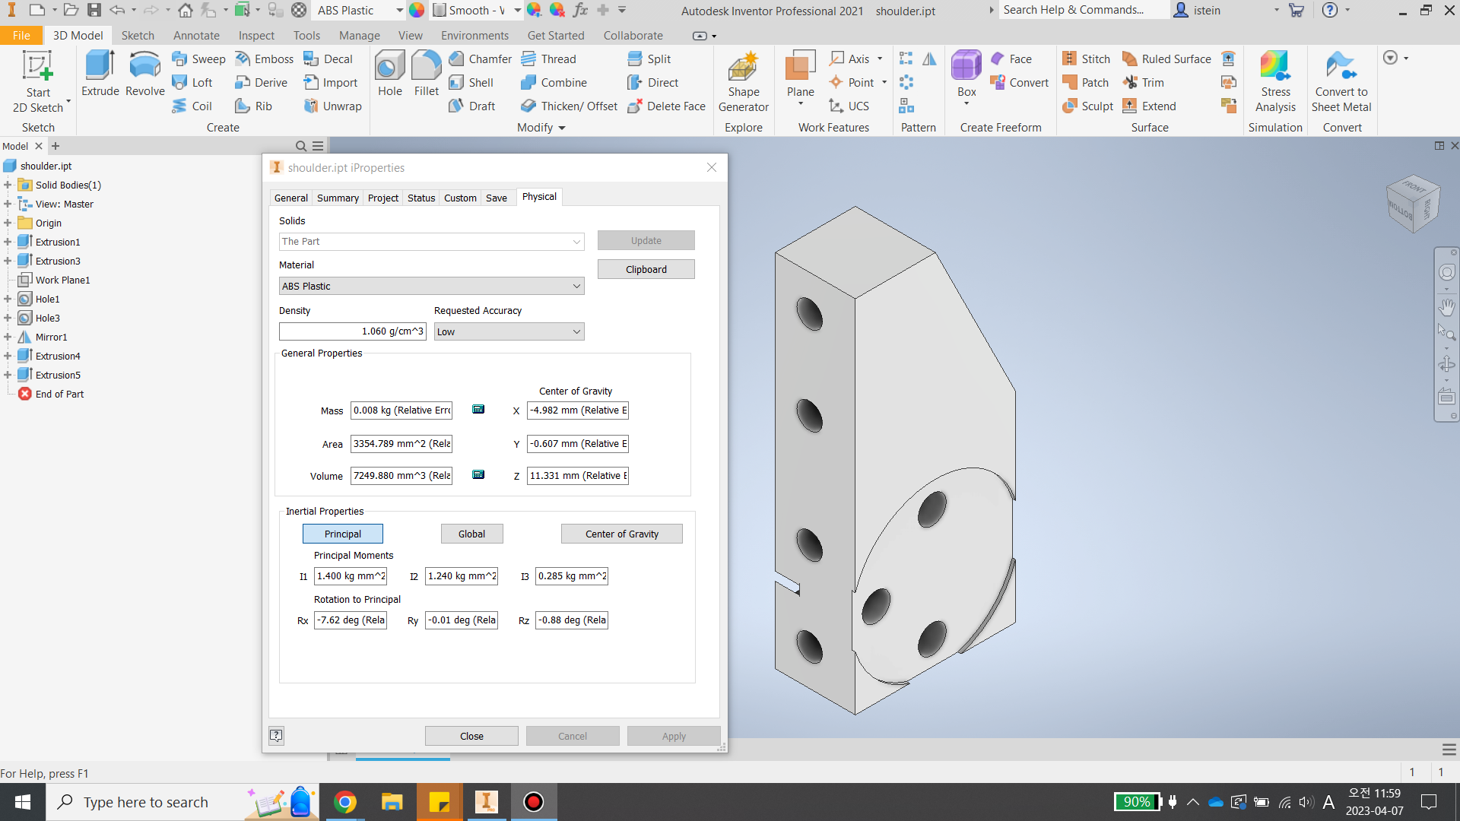Select the Stitch surface tool
The image size is (1460, 821).
tap(1086, 59)
